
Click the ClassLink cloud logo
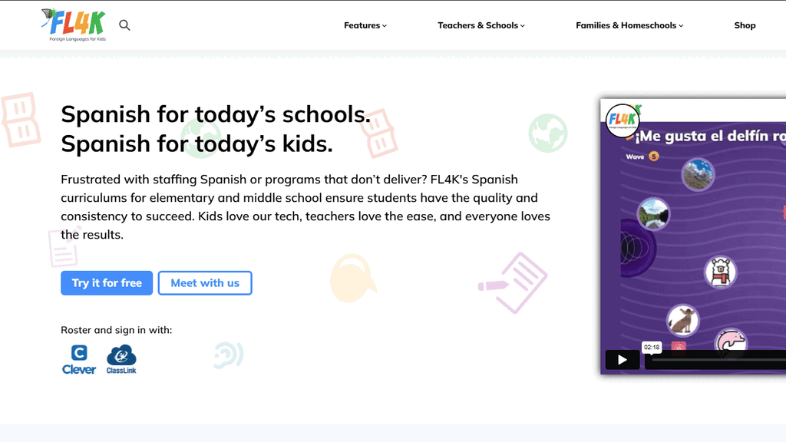point(121,359)
